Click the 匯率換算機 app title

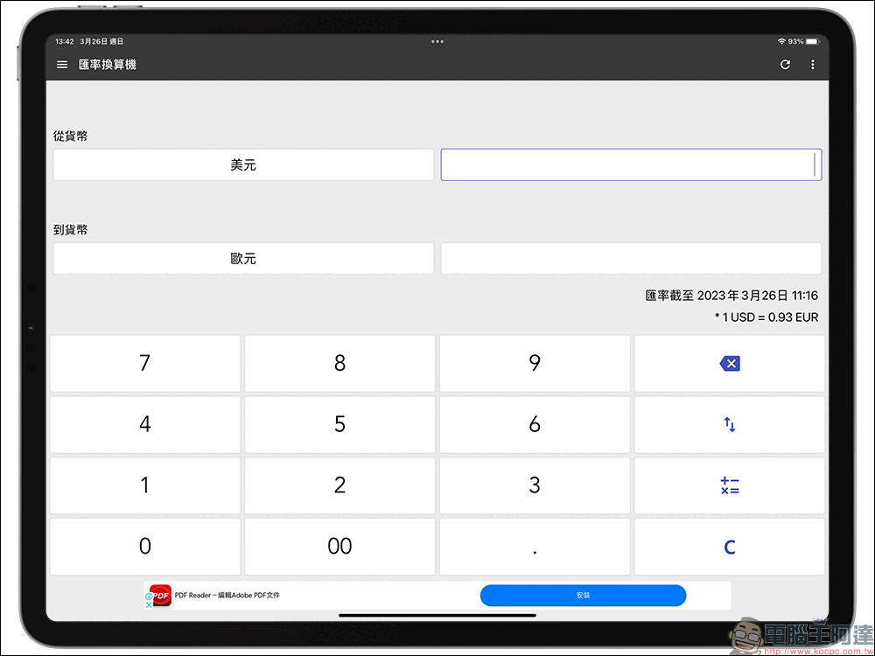[x=107, y=65]
